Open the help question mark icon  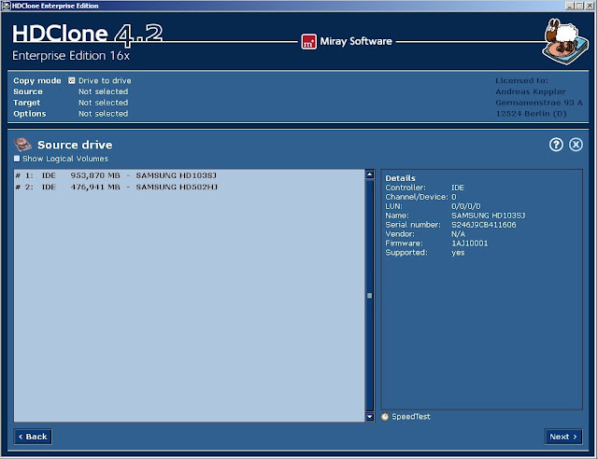tap(556, 145)
